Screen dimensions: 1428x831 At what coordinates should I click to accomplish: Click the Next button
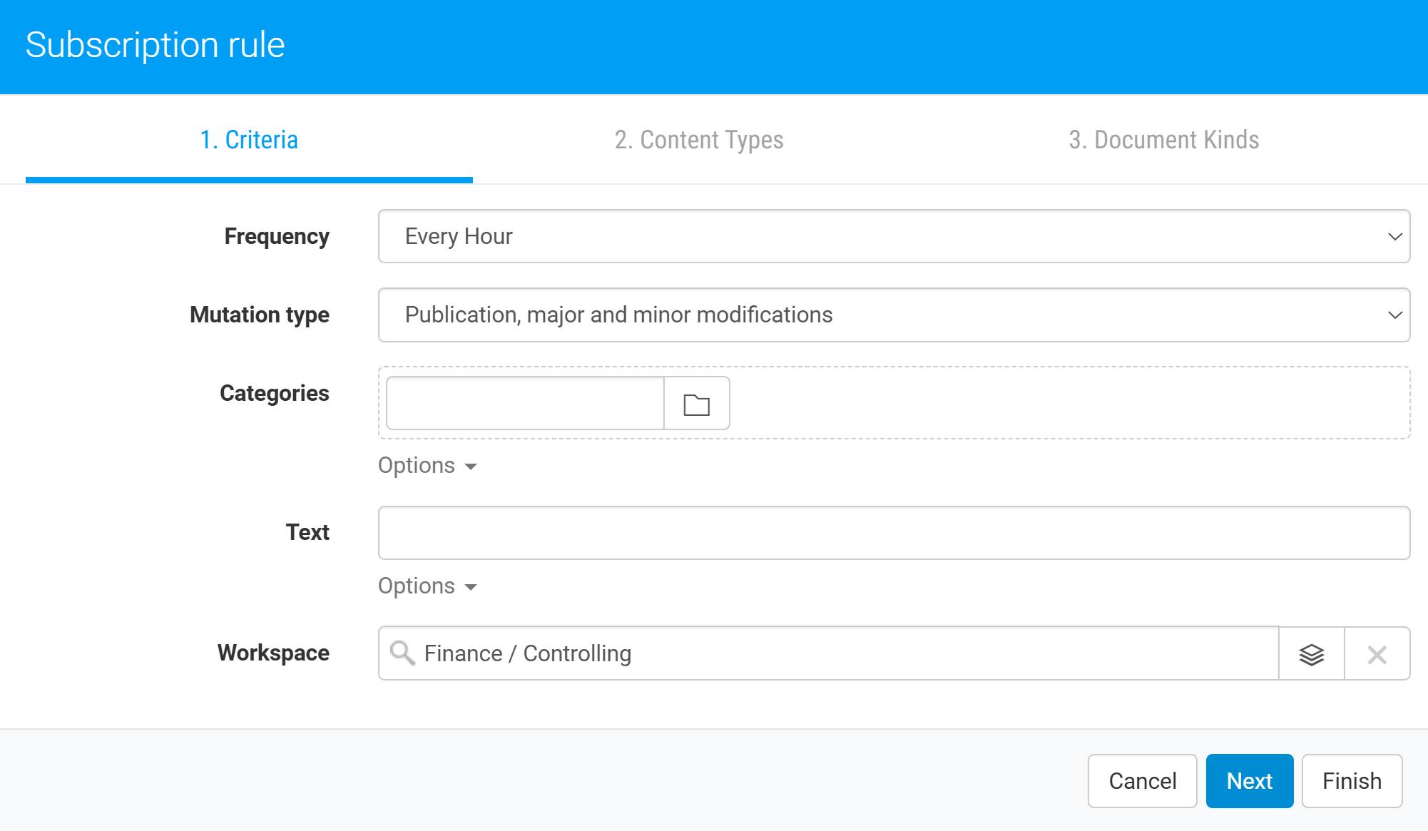(1249, 781)
